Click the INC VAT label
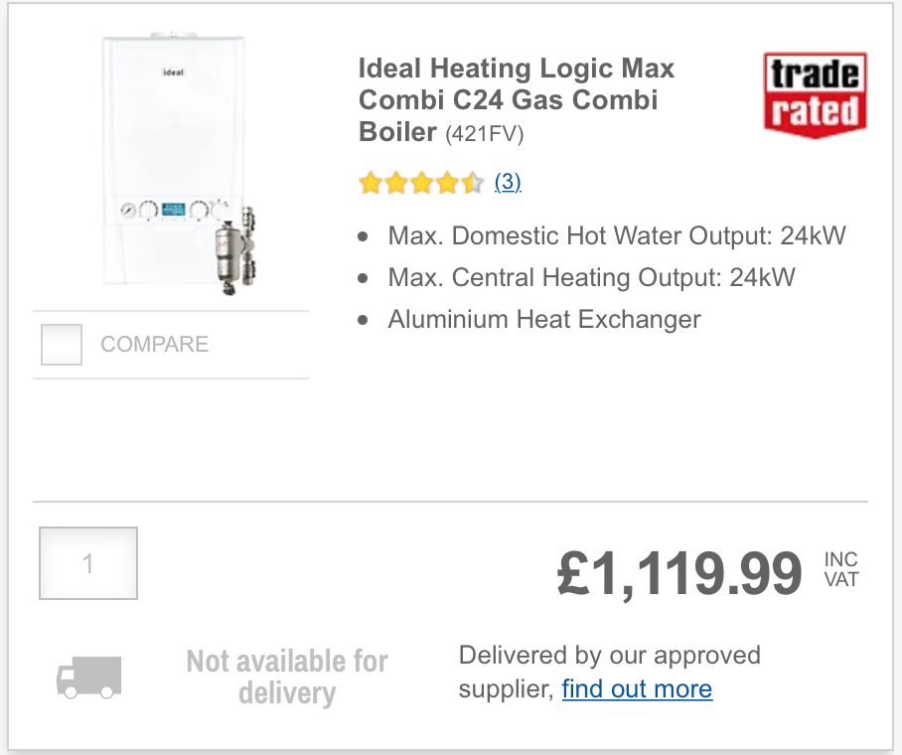Image resolution: width=902 pixels, height=755 pixels. [841, 569]
